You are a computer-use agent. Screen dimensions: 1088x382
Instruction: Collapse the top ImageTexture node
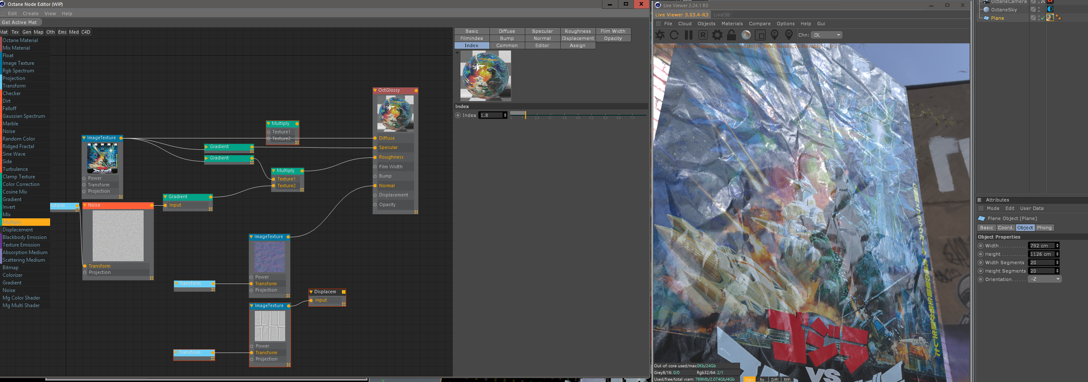84,138
